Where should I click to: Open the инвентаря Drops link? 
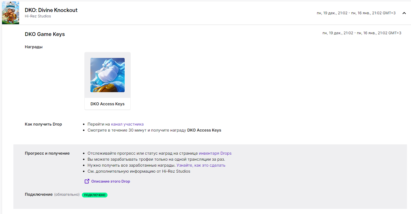tap(215, 153)
